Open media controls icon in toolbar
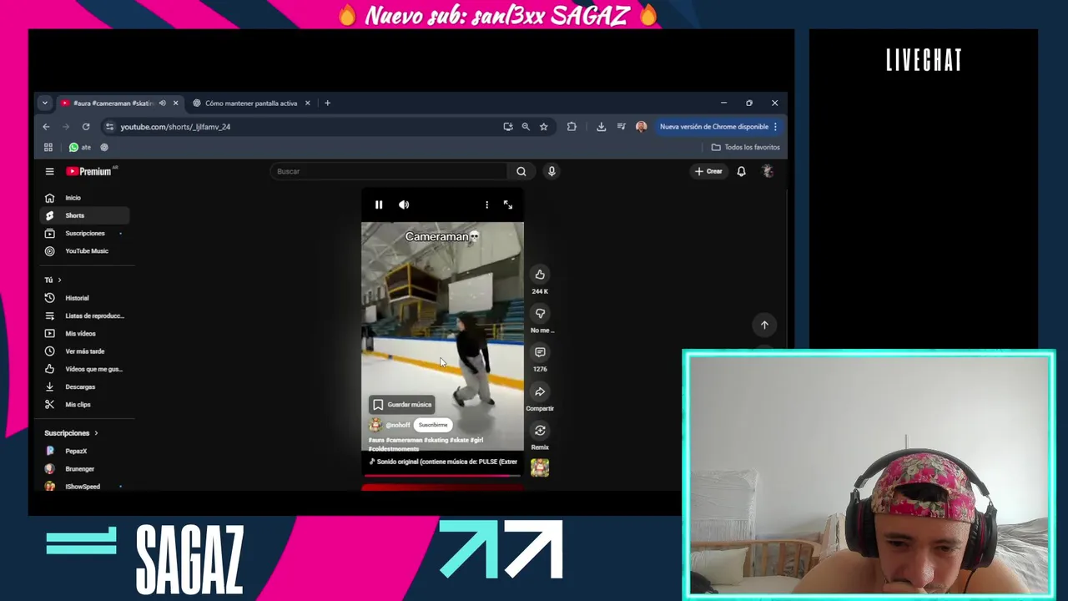Screen dimensions: 1068x601 point(622,127)
